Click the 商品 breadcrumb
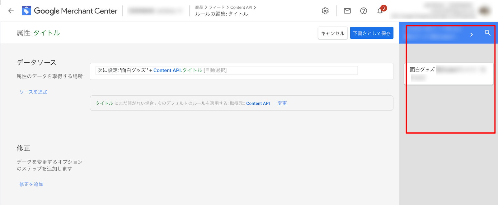 (199, 7)
